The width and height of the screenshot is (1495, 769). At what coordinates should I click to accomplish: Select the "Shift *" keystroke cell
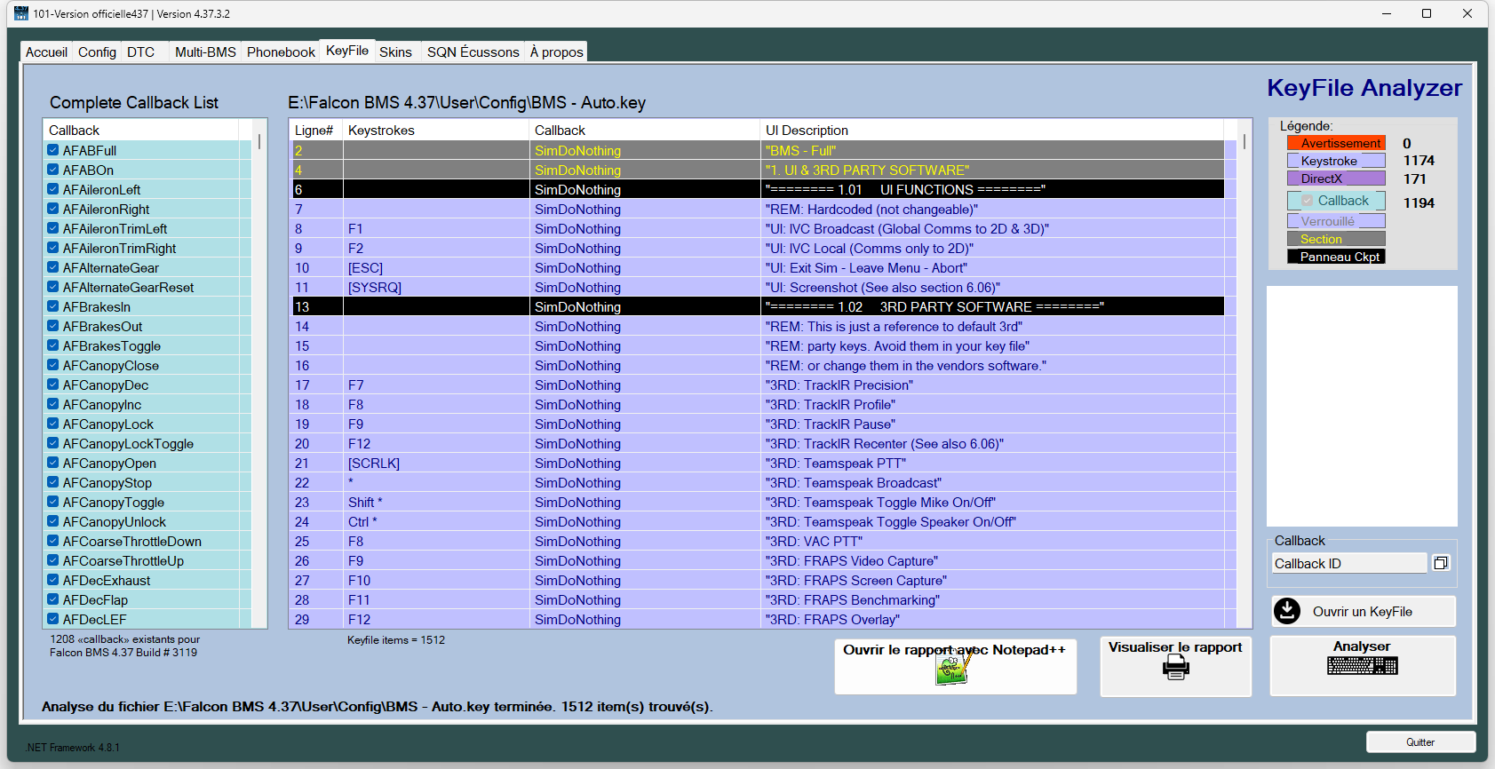436,502
